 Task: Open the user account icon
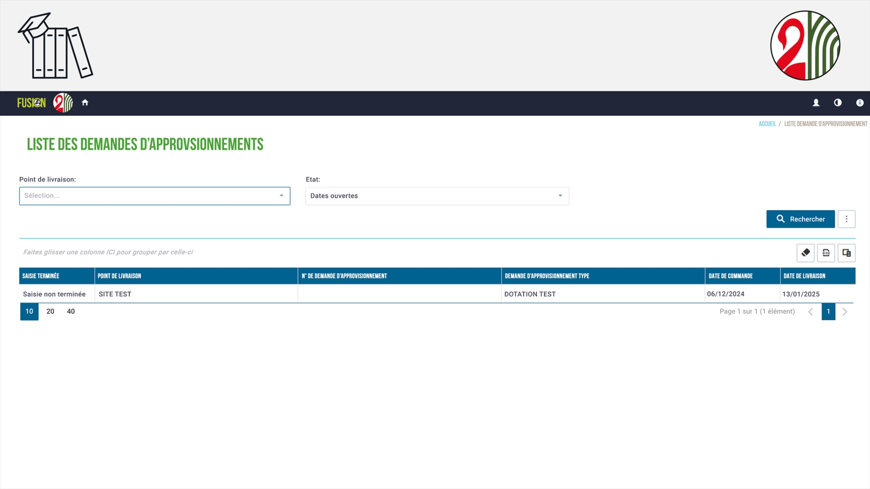point(816,103)
